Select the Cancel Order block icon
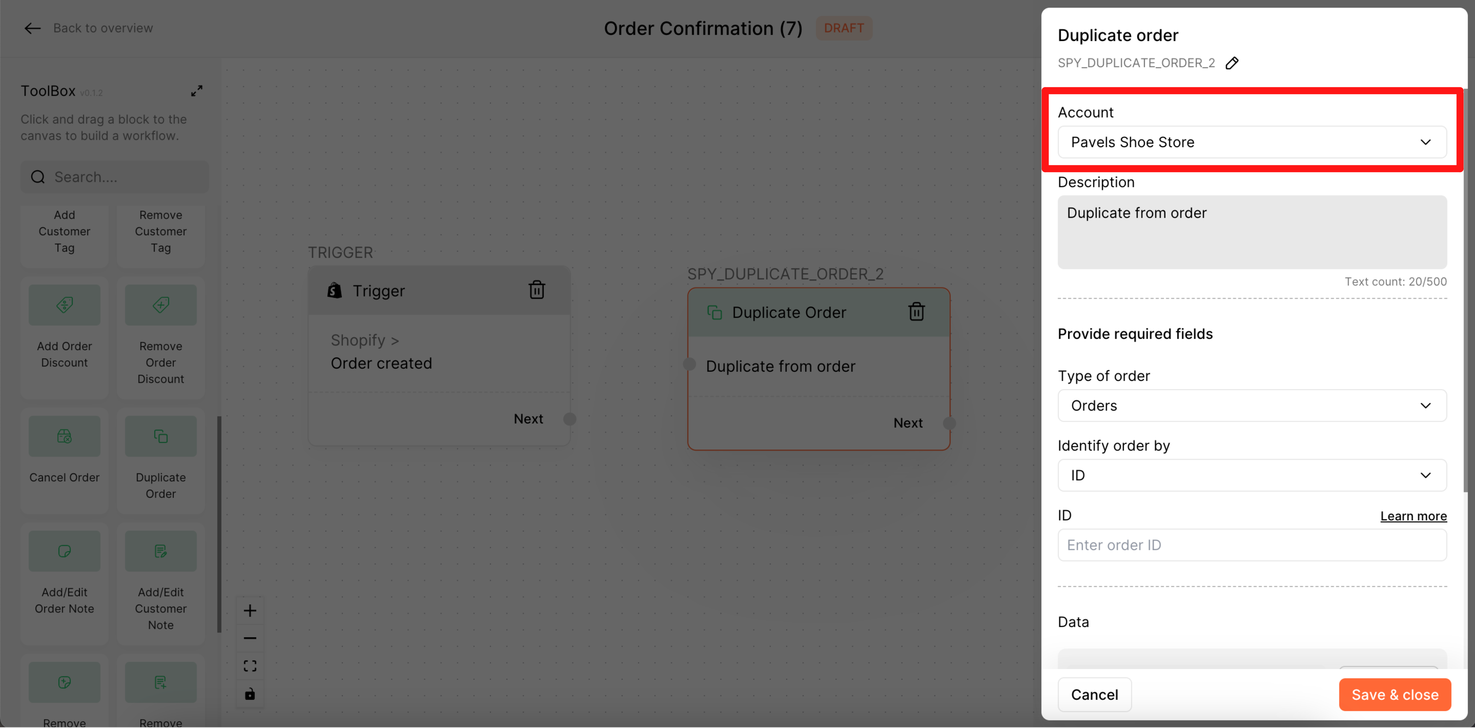 coord(65,436)
